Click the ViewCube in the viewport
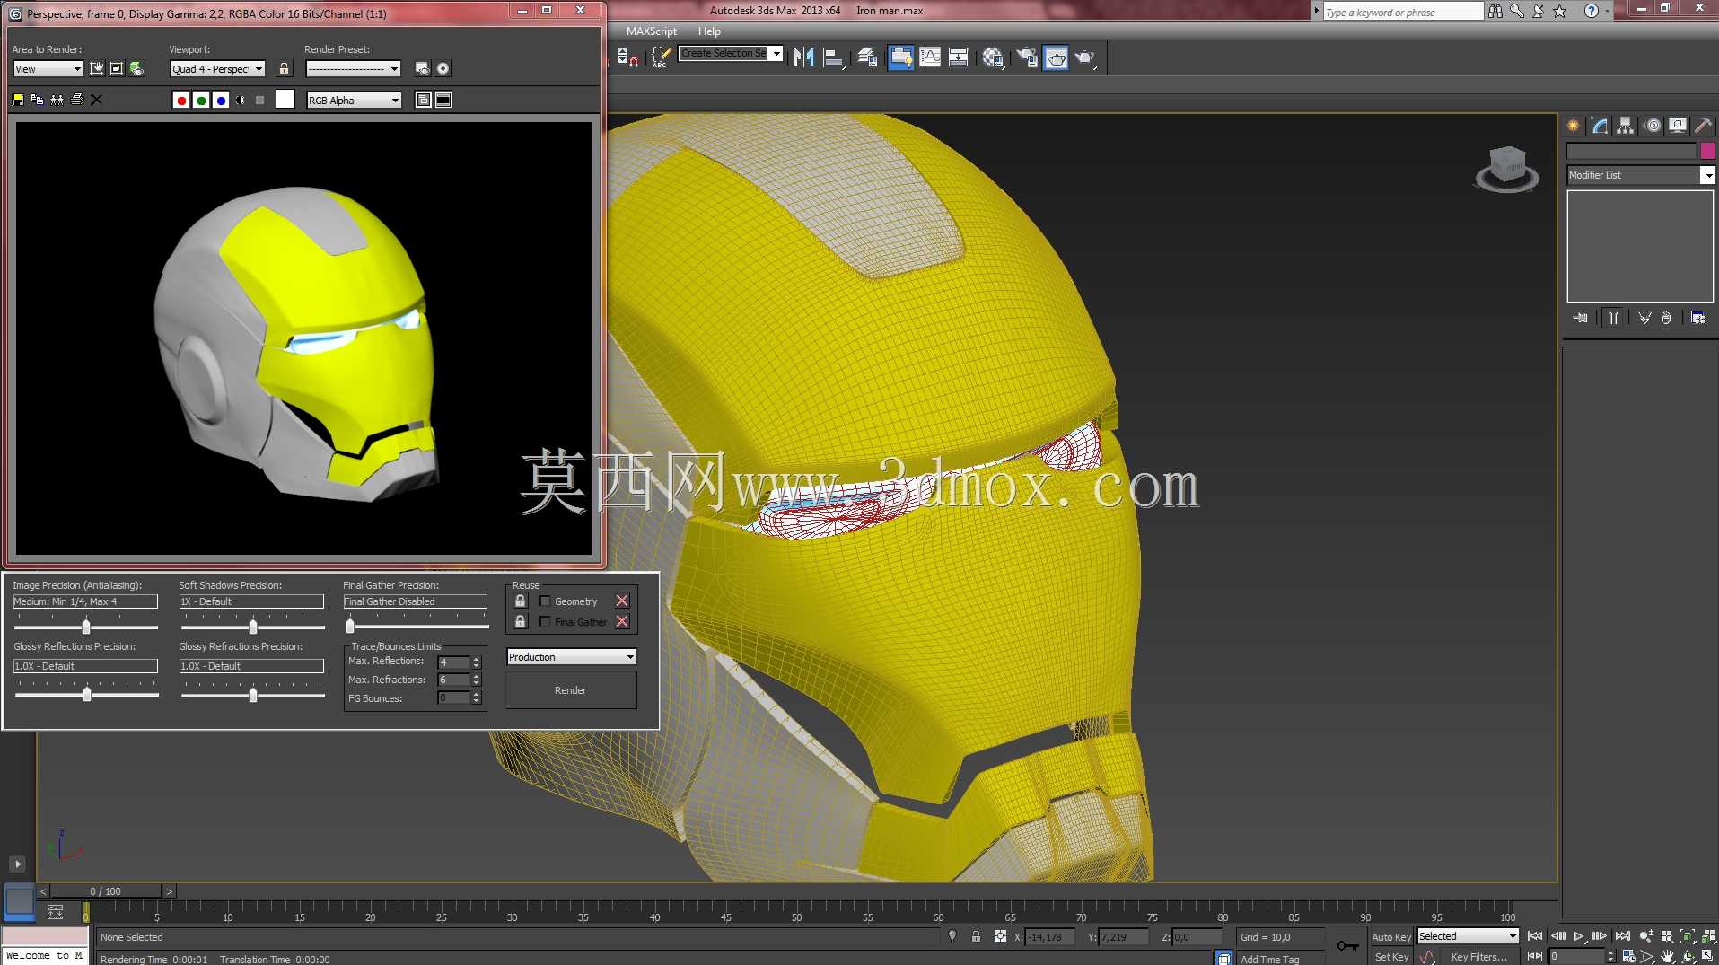This screenshot has width=1719, height=965. click(x=1507, y=170)
